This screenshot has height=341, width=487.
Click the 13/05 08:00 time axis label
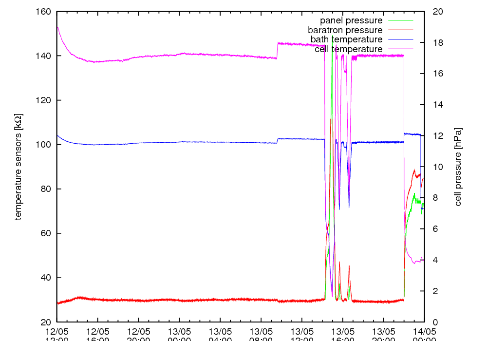point(261,335)
